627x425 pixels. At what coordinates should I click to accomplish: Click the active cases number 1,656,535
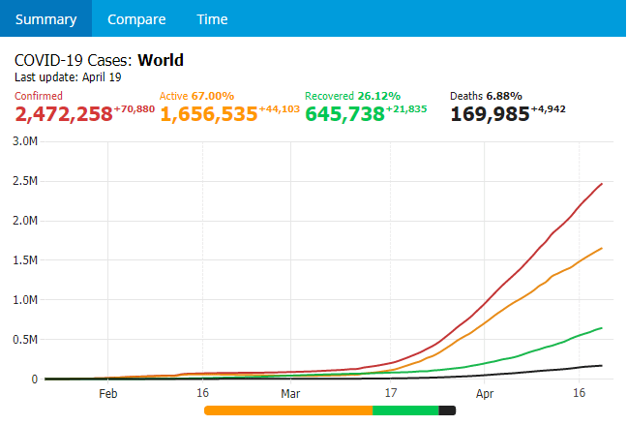point(208,114)
